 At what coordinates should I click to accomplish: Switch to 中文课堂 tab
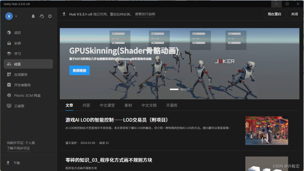[107, 105]
